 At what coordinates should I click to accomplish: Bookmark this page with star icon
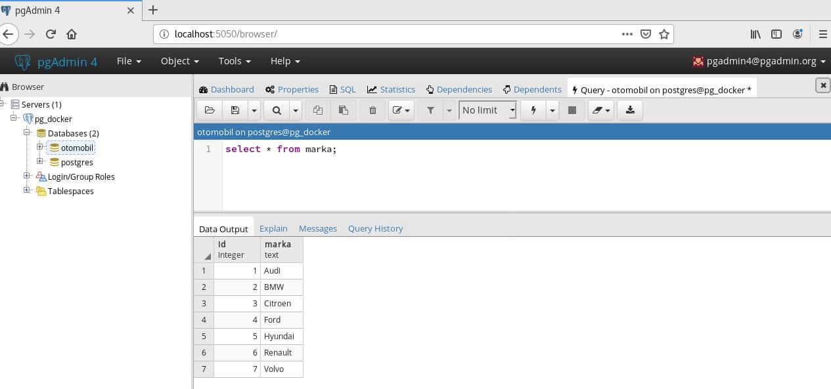coord(663,34)
